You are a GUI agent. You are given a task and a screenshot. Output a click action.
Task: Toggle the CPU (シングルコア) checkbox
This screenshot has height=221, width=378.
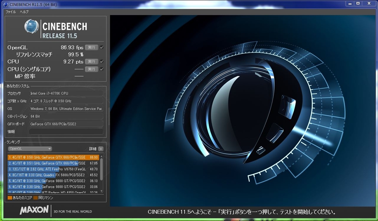pyautogui.click(x=102, y=69)
